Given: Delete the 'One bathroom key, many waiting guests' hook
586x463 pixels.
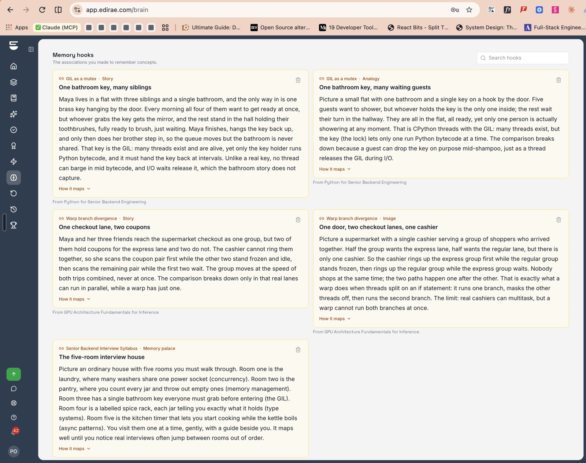Looking at the screenshot, I should click(x=559, y=80).
